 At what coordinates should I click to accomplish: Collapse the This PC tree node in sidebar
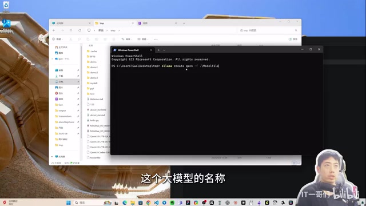pos(52,156)
